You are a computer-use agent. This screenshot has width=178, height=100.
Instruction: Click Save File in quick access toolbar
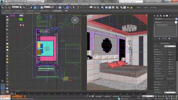(13, 1)
